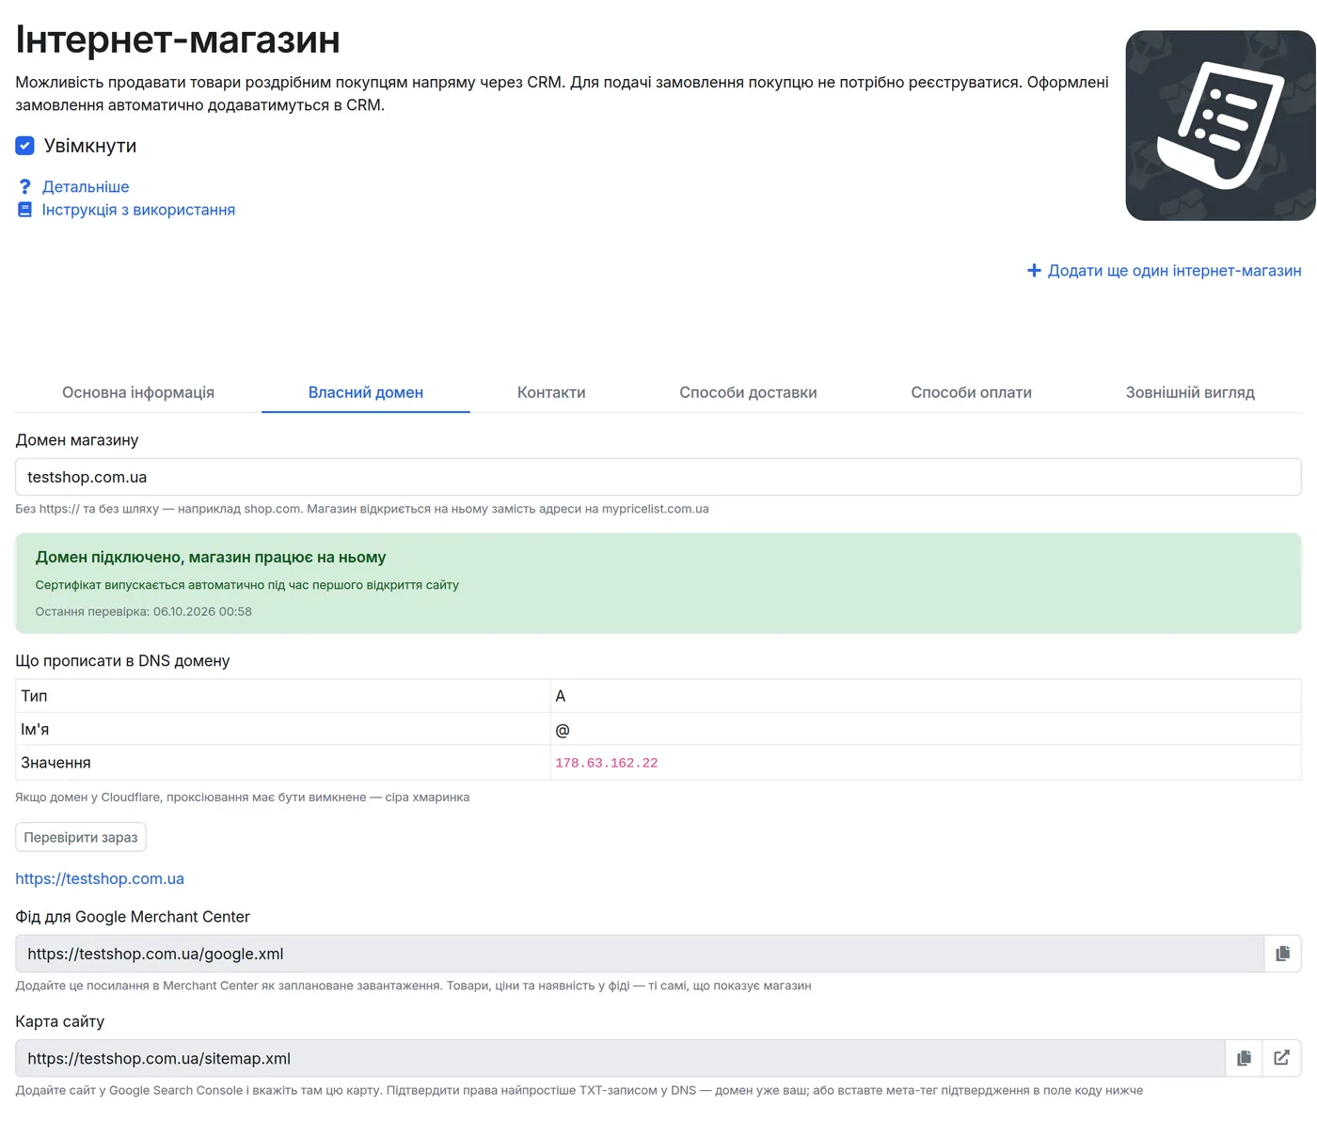Open the Контакти tab
The height and width of the screenshot is (1122, 1317).
coord(551,392)
